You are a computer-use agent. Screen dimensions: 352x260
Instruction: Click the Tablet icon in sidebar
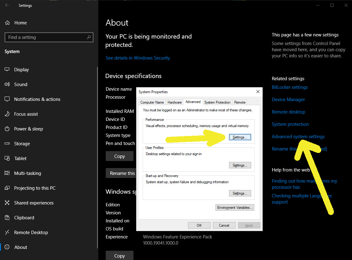(x=7, y=159)
